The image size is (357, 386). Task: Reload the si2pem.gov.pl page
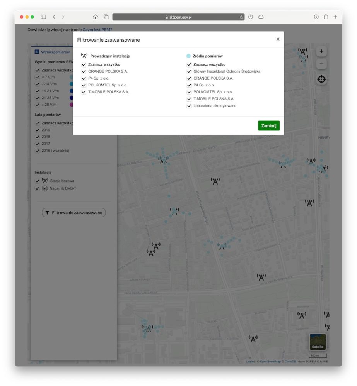(x=241, y=17)
